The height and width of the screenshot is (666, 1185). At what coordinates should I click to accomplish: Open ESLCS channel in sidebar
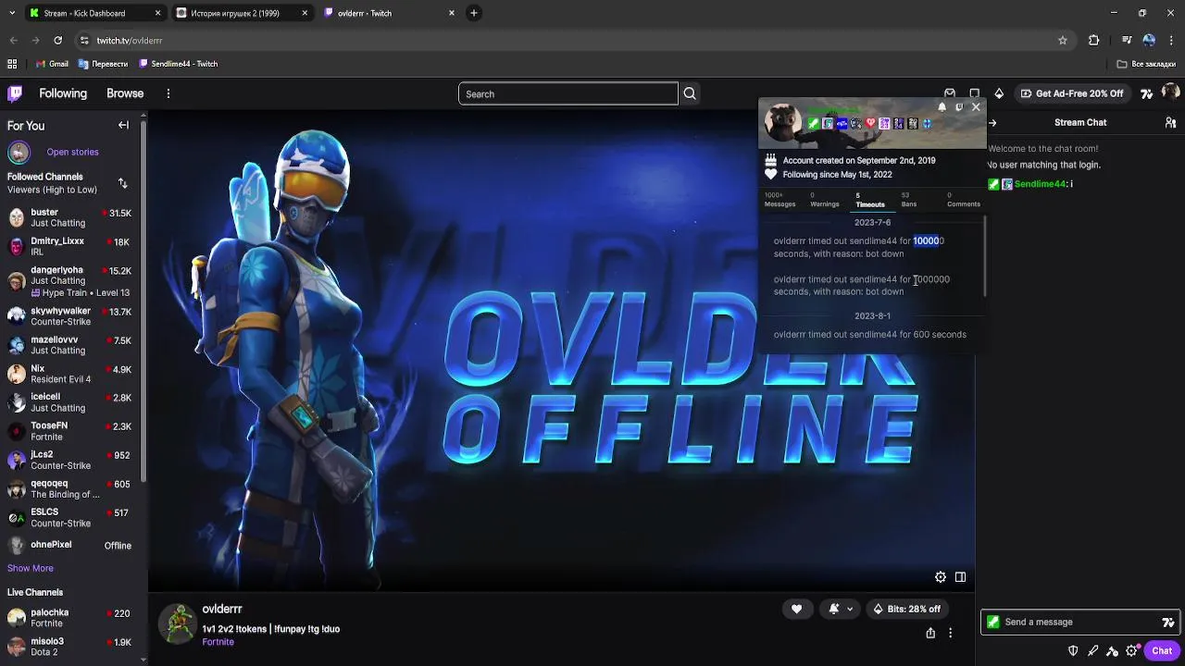click(x=70, y=517)
